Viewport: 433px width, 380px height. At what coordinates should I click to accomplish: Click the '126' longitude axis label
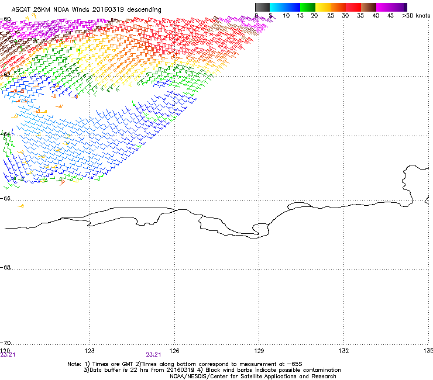(x=174, y=351)
